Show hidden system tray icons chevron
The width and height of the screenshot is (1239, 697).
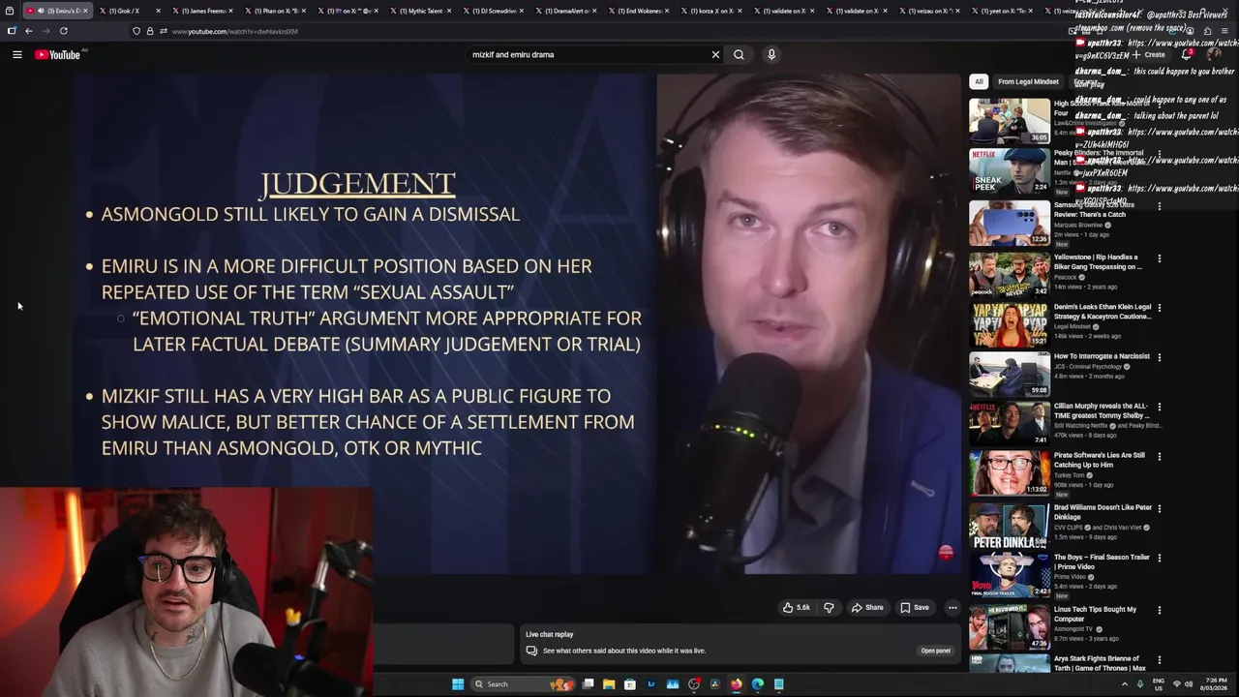(x=1124, y=684)
